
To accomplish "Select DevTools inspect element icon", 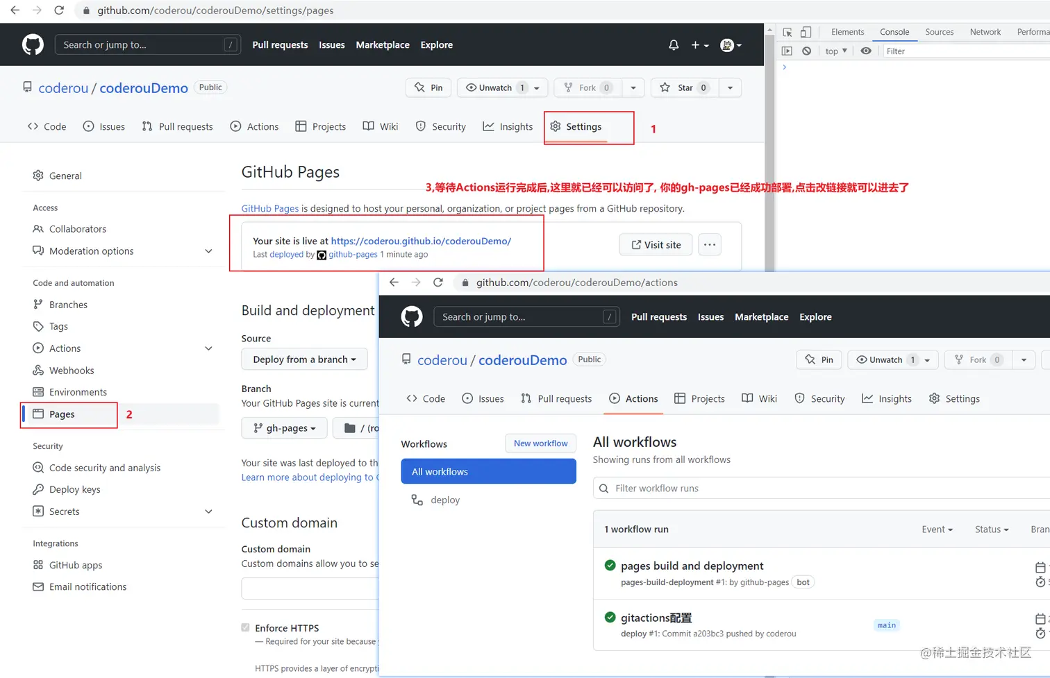I will click(787, 32).
